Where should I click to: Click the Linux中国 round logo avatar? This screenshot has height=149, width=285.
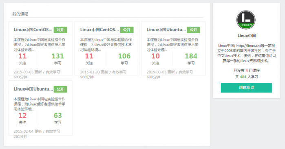pos(246,20)
